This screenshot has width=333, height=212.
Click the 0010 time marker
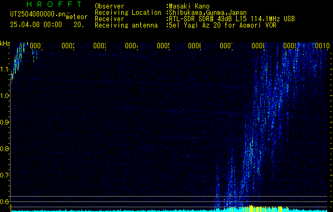pos(322,46)
